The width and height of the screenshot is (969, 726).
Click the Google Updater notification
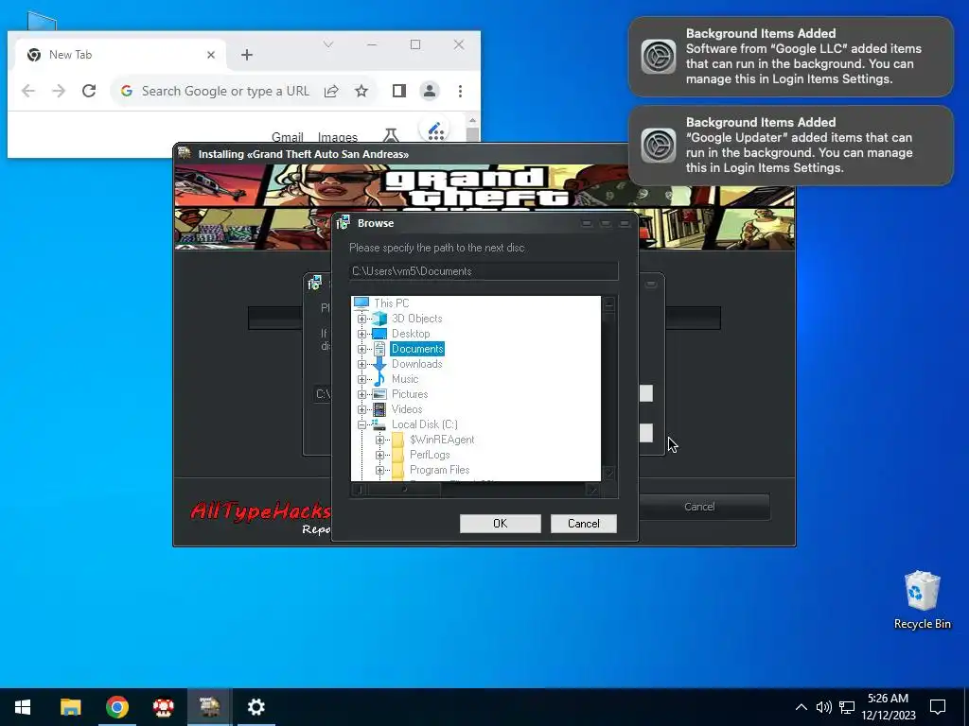(x=791, y=145)
